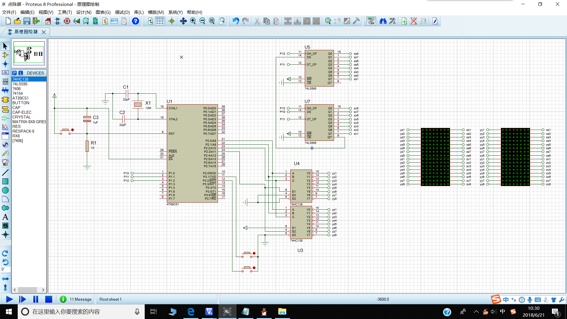Remove sheet red X icon
The height and width of the screenshot is (319, 567).
click(414, 21)
